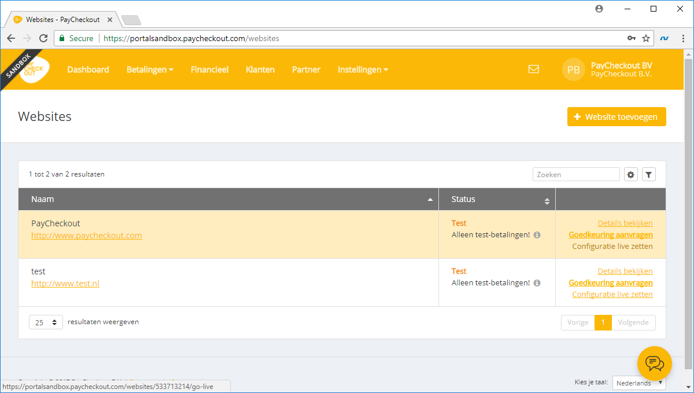Open the messages envelope icon

coord(534,69)
